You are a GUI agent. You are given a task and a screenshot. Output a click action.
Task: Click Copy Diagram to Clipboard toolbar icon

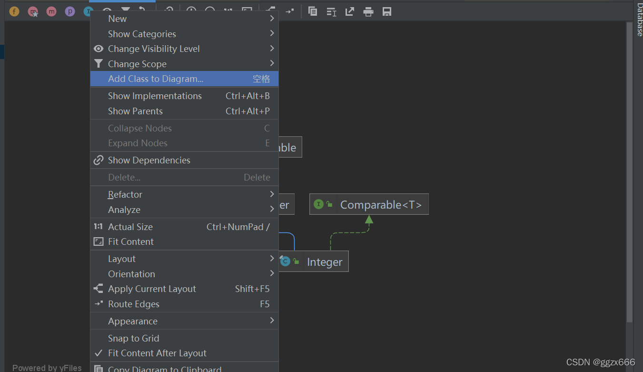(313, 11)
